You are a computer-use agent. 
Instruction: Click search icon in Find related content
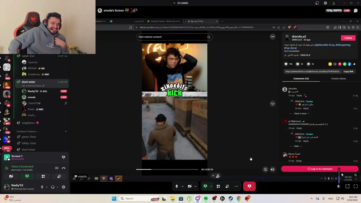point(209,37)
